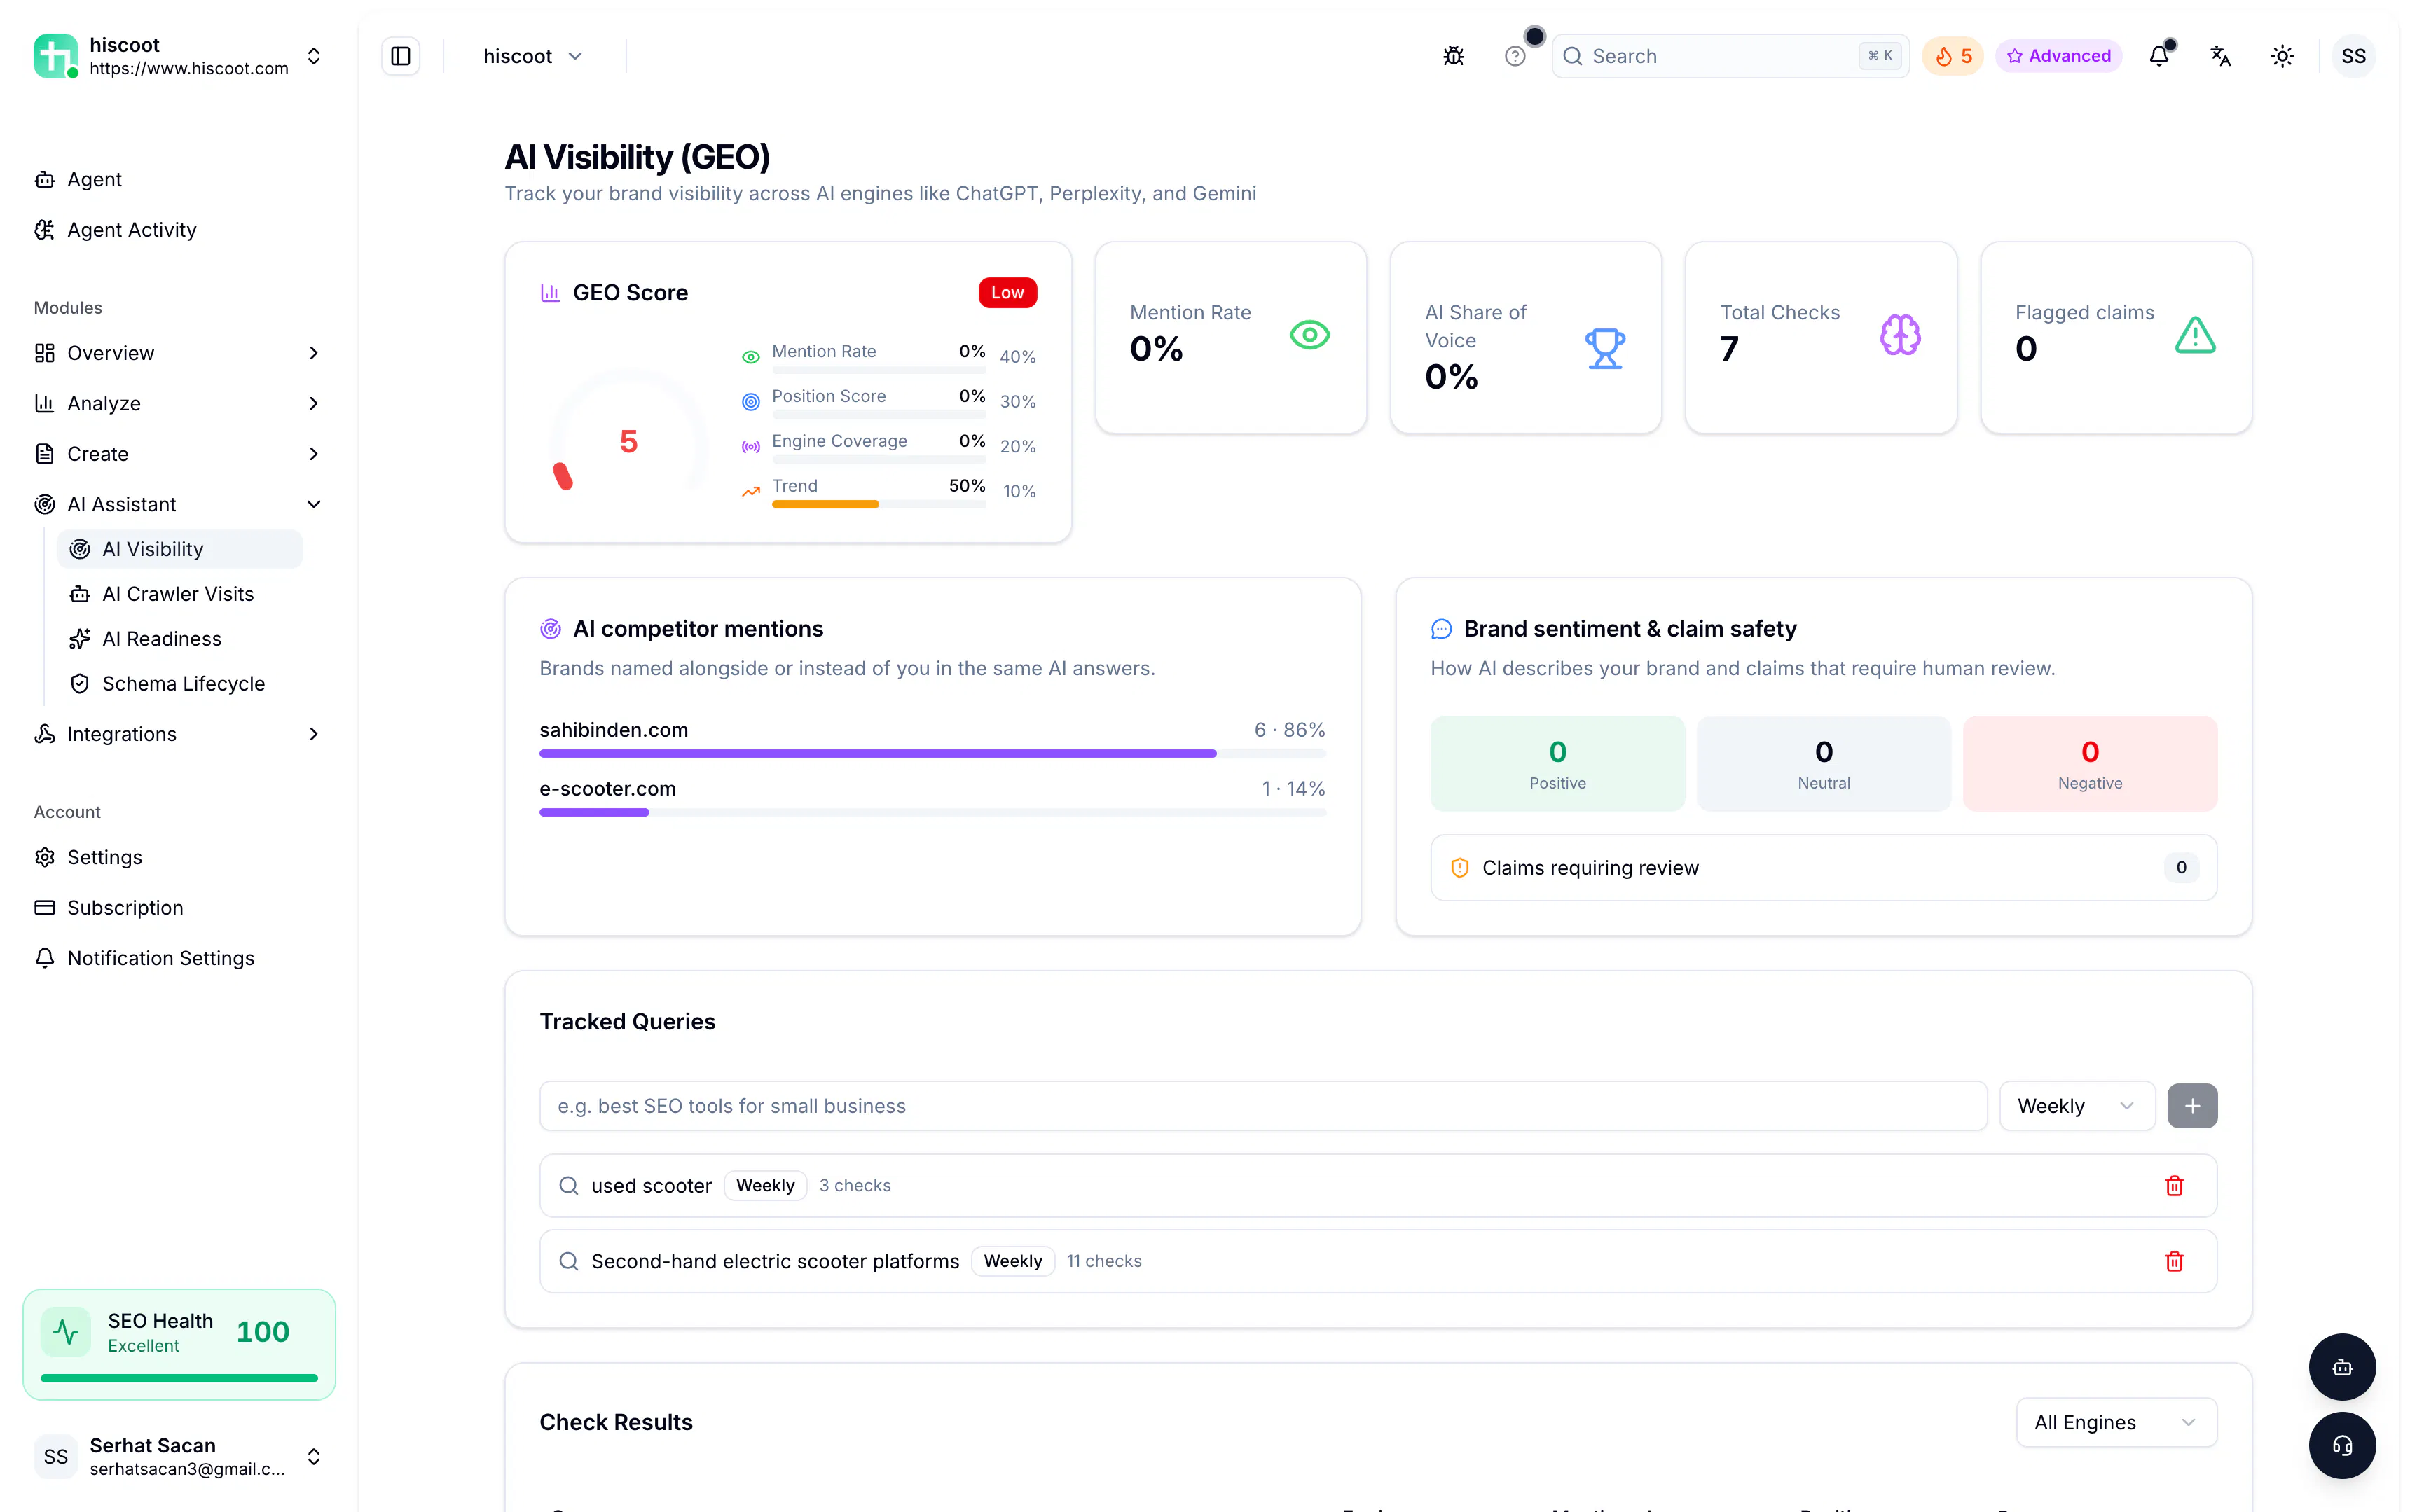Add tracked query with plus button
The width and height of the screenshot is (2410, 1512).
(x=2192, y=1106)
